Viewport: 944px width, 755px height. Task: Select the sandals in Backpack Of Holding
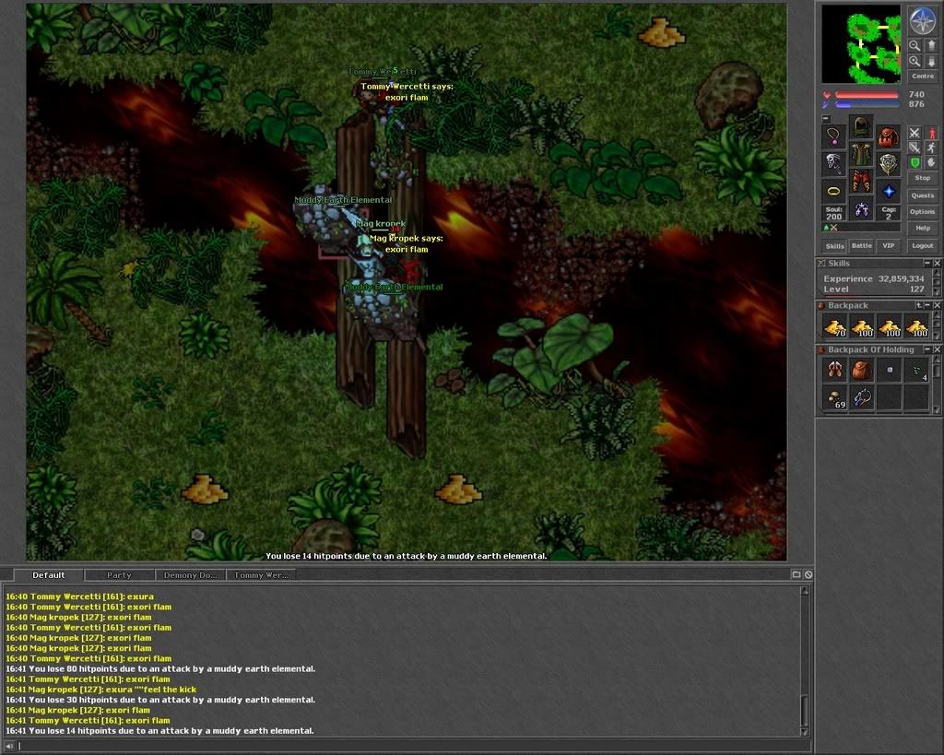pyautogui.click(x=834, y=371)
